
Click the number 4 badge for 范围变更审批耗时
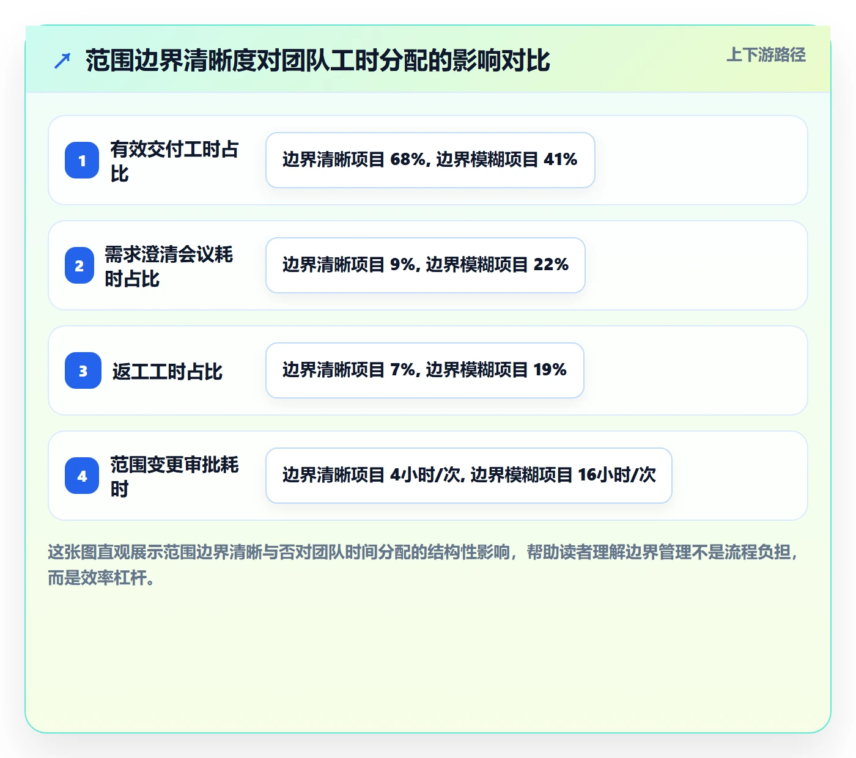tap(82, 476)
